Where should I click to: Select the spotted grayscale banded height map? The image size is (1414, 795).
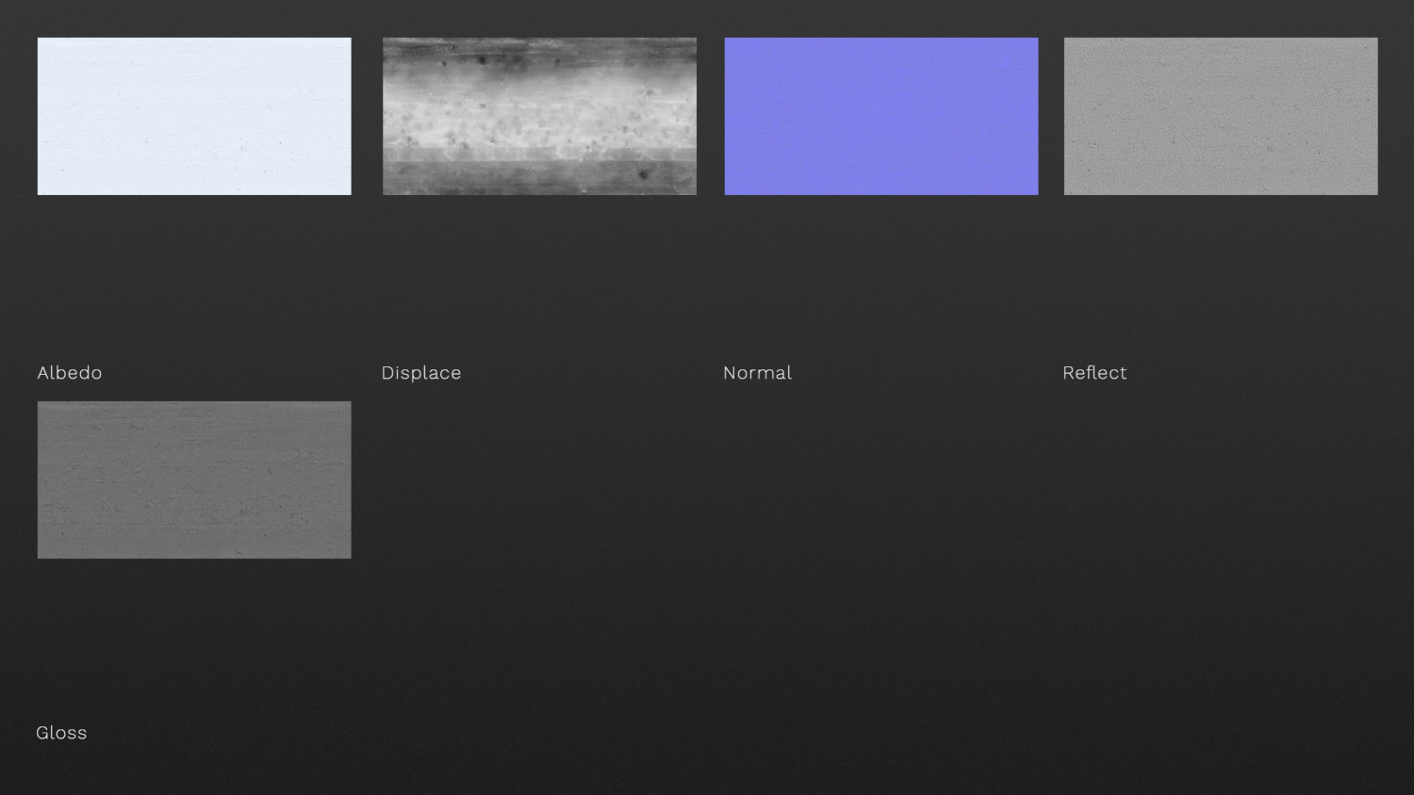point(539,116)
